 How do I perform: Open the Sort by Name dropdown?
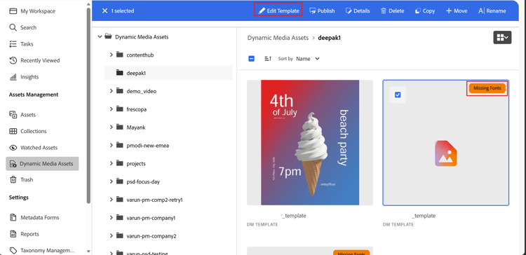coord(308,59)
